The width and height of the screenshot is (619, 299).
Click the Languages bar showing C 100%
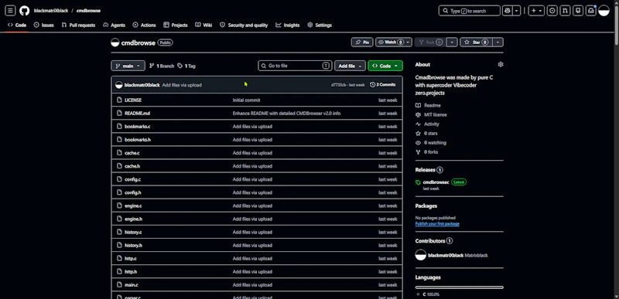(x=459, y=287)
